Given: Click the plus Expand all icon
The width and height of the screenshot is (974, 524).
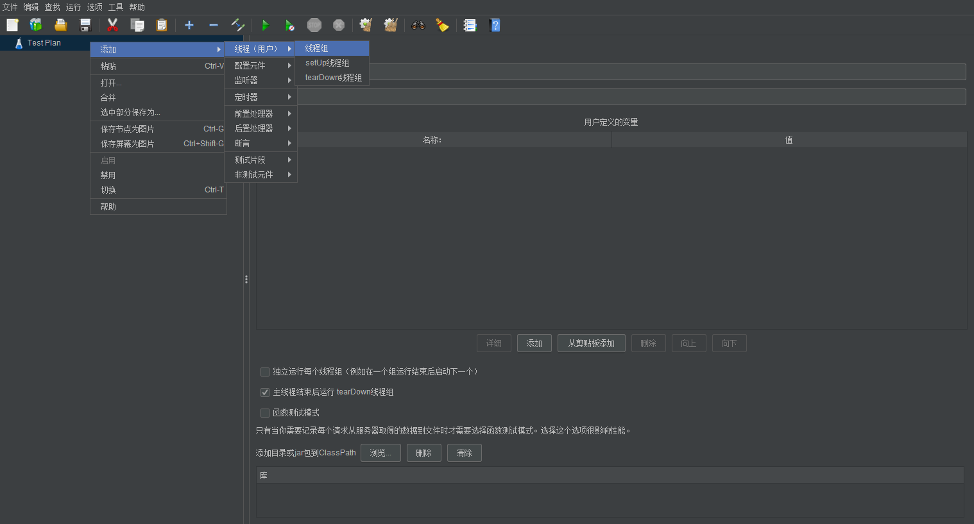Looking at the screenshot, I should [189, 25].
